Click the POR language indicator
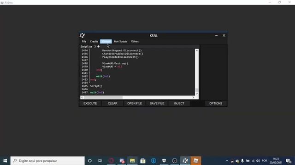The width and height of the screenshot is (295, 165). pos(264,161)
